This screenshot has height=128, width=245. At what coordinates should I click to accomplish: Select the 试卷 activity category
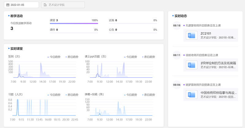[x=111, y=20]
